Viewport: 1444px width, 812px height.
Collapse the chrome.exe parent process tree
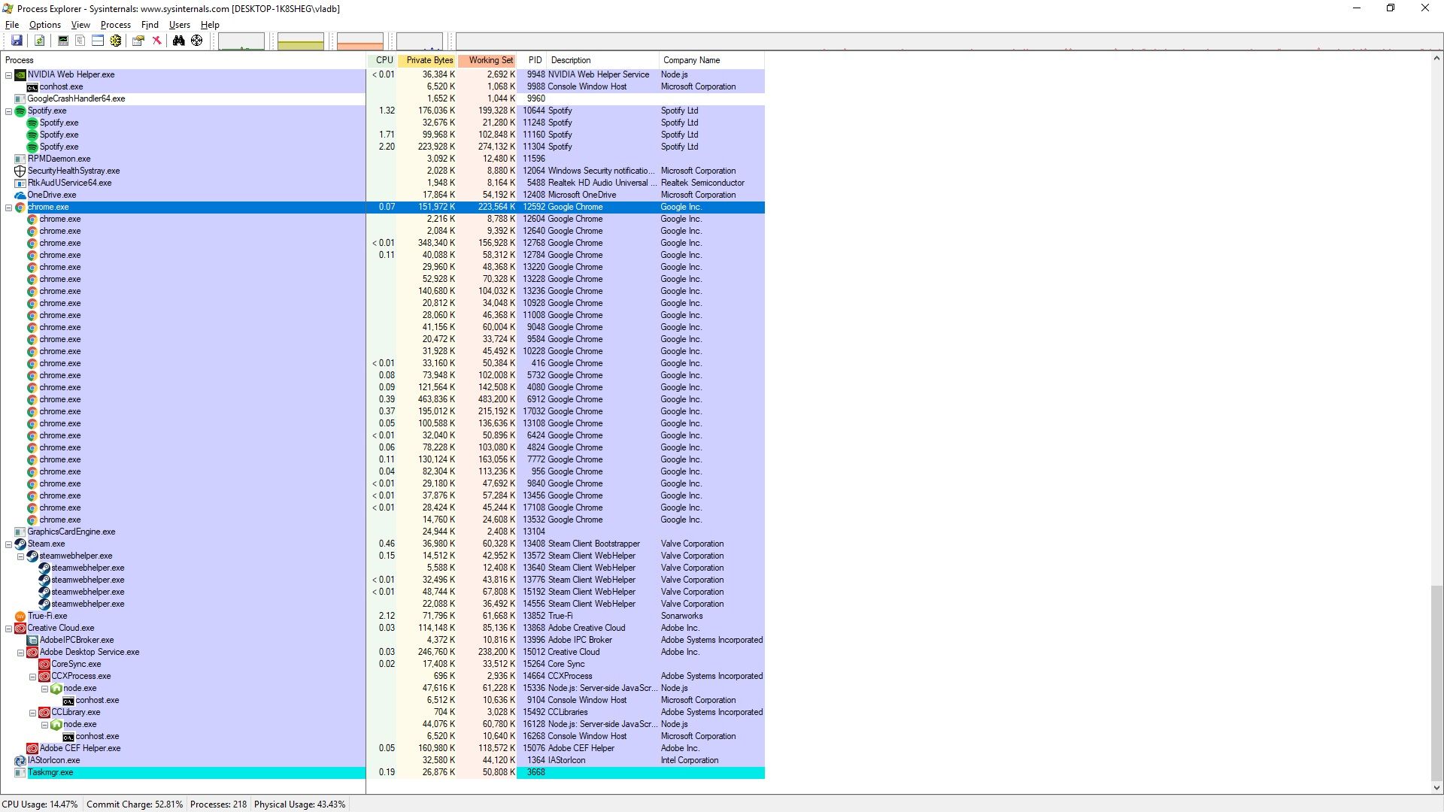8,208
